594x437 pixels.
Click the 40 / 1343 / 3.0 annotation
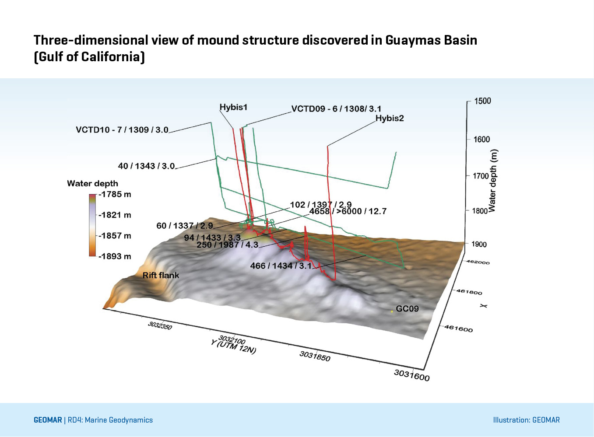point(146,166)
